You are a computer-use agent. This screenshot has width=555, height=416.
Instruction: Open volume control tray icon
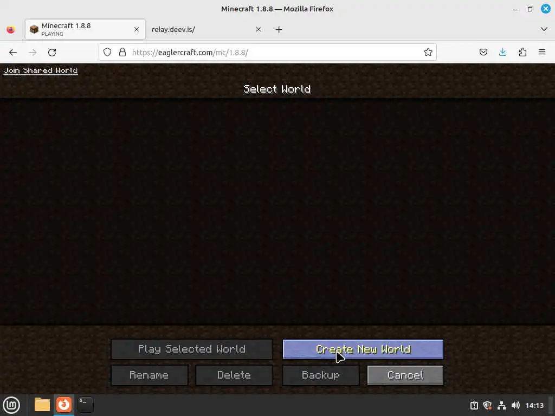[515, 405]
